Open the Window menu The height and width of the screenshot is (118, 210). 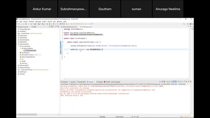click(x=59, y=22)
